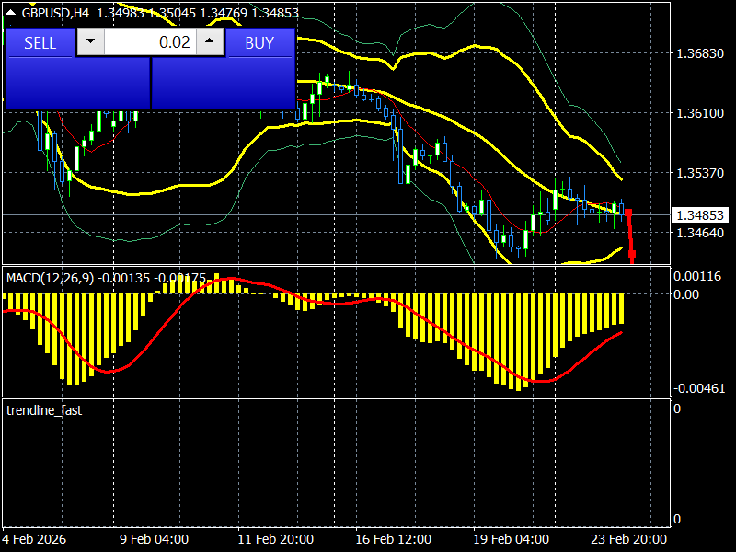Click the 1.36830 price scale label
Screen dimensions: 736x552
pyautogui.click(x=700, y=53)
